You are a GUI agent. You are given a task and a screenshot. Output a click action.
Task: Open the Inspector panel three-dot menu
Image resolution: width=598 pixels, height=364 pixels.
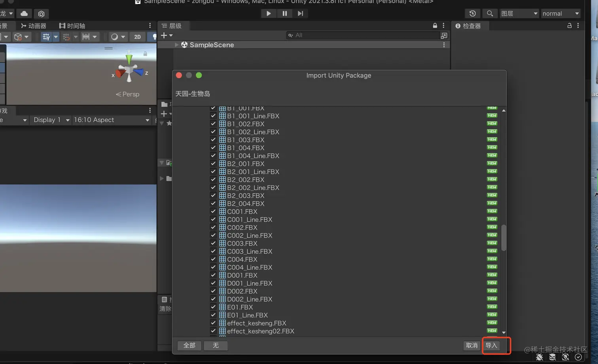[578, 26]
